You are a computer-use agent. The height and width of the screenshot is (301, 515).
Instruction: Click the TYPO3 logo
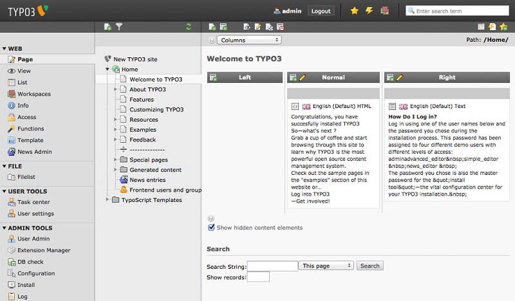point(28,11)
